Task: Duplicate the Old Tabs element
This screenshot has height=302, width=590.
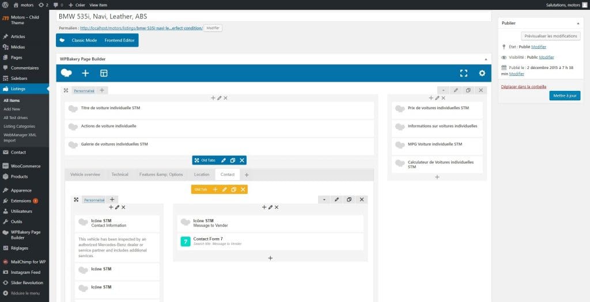Action: click(x=233, y=160)
